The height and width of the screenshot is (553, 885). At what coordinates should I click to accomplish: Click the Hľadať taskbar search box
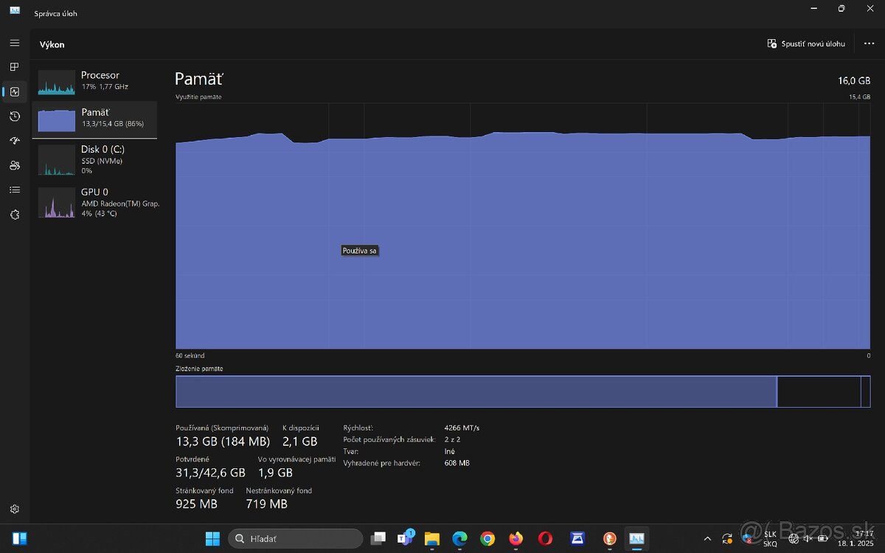(295, 538)
